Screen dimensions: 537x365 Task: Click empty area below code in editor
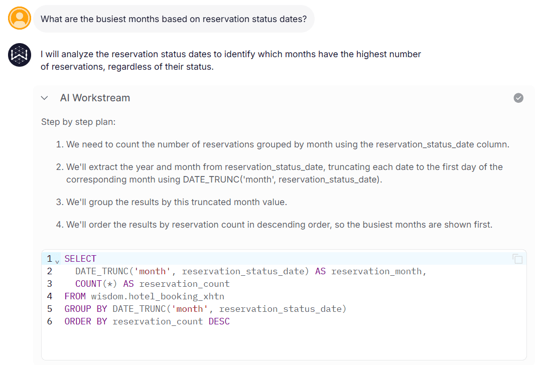pyautogui.click(x=284, y=343)
